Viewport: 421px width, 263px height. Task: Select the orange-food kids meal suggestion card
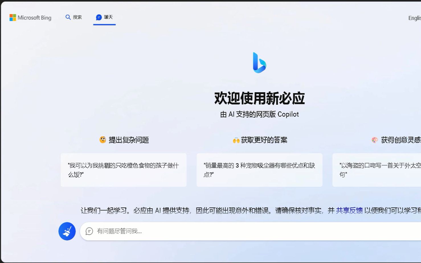[x=124, y=170]
